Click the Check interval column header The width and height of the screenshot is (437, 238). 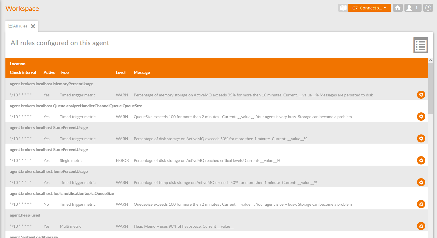pos(23,73)
